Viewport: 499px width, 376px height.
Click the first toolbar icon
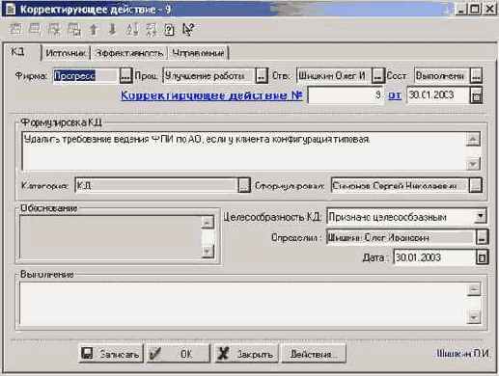click(x=15, y=30)
